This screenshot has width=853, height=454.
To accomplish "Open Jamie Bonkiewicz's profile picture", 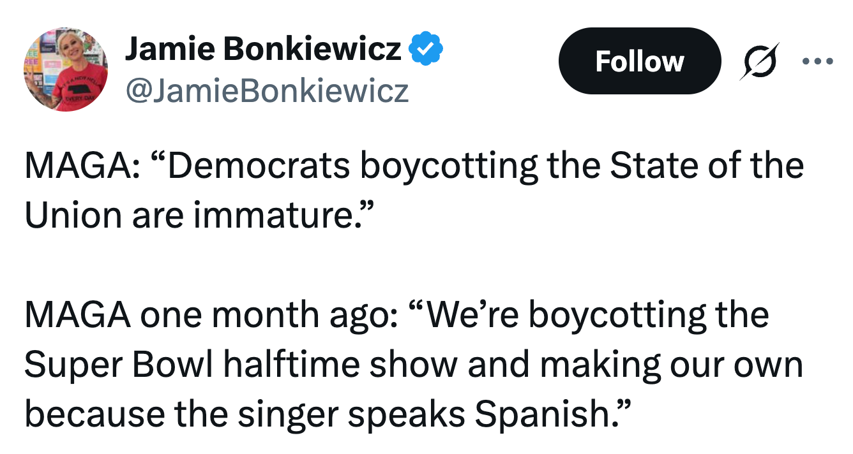I will coord(66,70).
